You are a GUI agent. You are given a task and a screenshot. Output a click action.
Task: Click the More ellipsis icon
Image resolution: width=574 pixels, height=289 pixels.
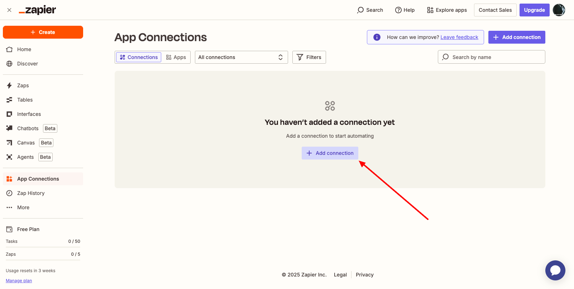tap(9, 207)
